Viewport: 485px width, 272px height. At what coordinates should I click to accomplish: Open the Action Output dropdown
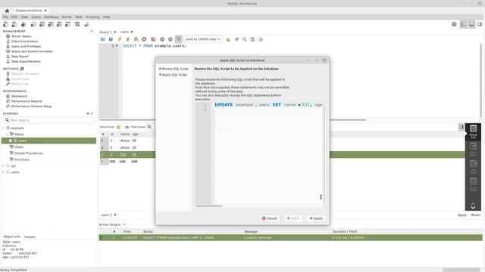tap(112, 224)
